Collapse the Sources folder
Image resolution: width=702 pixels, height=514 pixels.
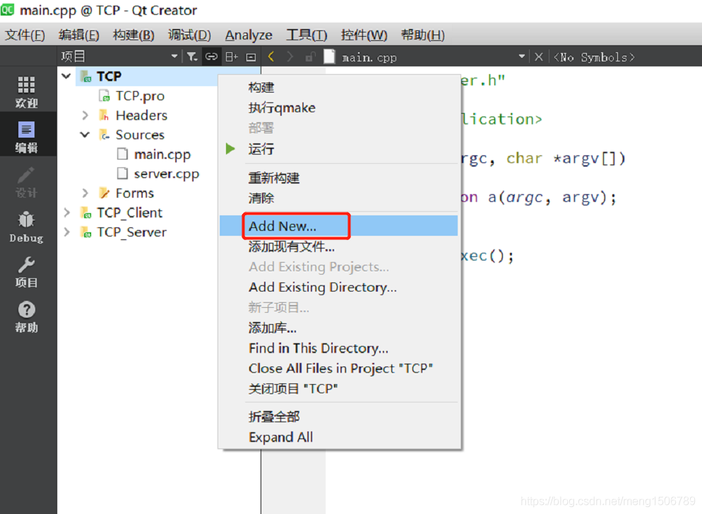click(x=85, y=135)
